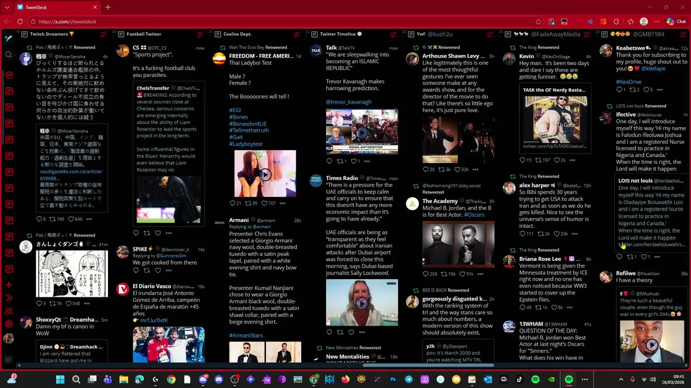The width and height of the screenshot is (691, 388).
Task: Like the Briana Rose Lee tweet with 6k likes
Action: [553, 307]
